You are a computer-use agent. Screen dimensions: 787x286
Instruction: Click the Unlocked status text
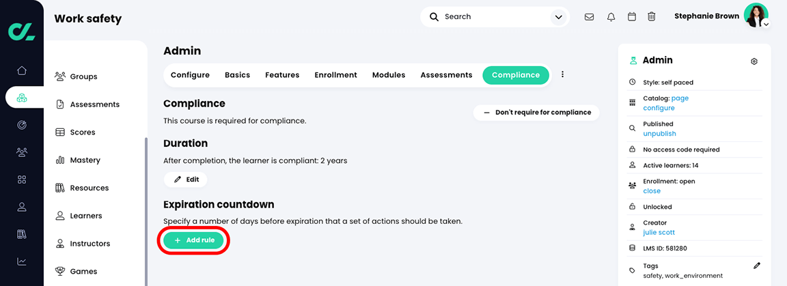point(657,207)
